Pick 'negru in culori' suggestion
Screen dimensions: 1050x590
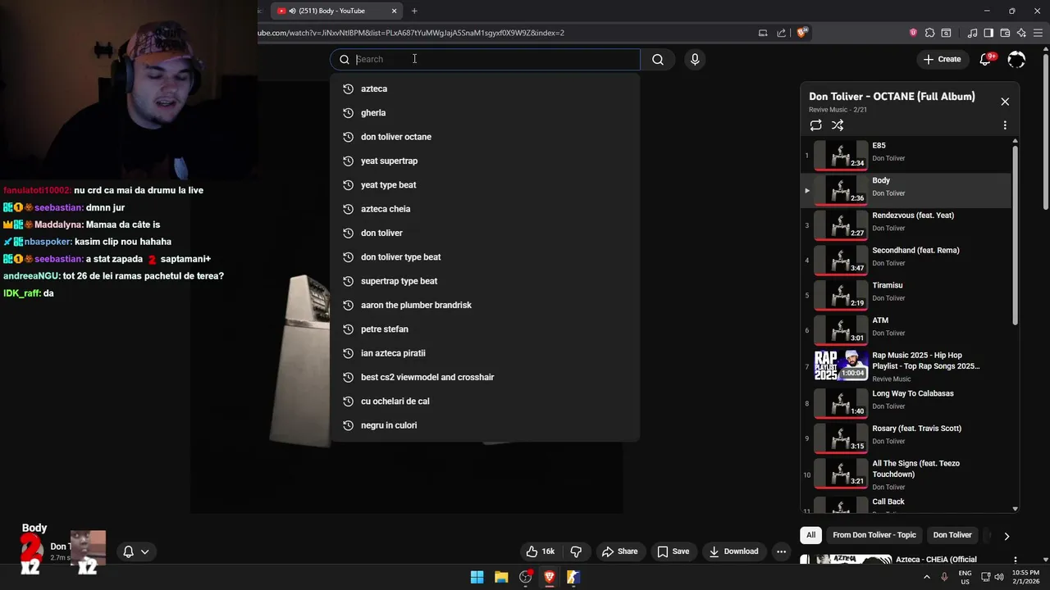pos(485,425)
